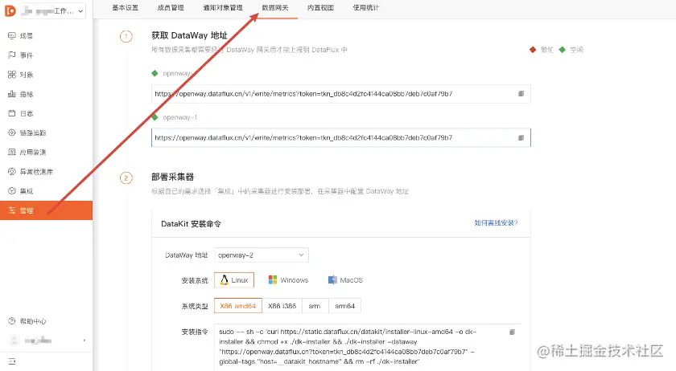Screen dimensions: 676x371
Task: Click the orange DataFlux logo
Action: [x=10, y=10]
